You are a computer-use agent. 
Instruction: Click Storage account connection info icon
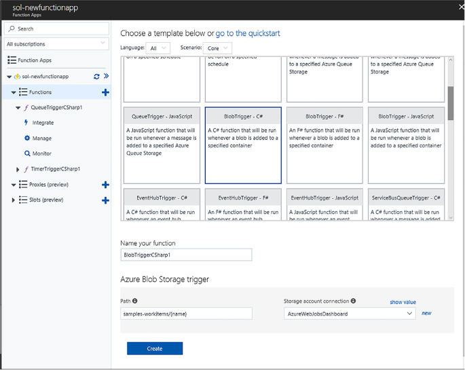pyautogui.click(x=353, y=301)
